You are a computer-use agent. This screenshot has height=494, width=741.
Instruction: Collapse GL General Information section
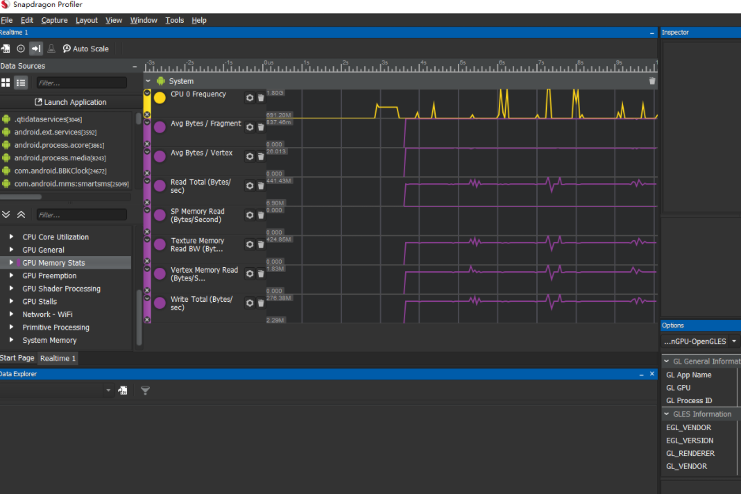tap(666, 361)
